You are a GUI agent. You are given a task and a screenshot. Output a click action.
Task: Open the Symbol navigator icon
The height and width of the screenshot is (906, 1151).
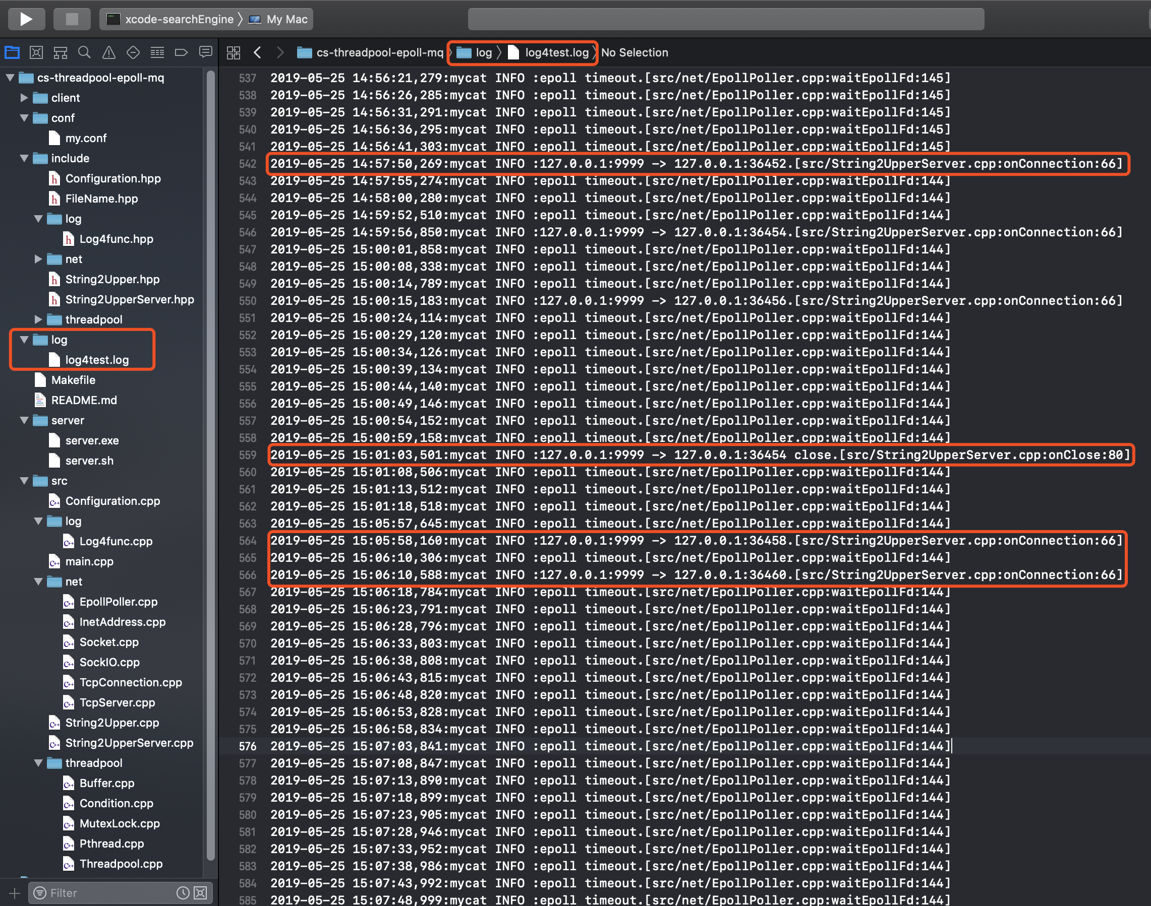point(61,52)
